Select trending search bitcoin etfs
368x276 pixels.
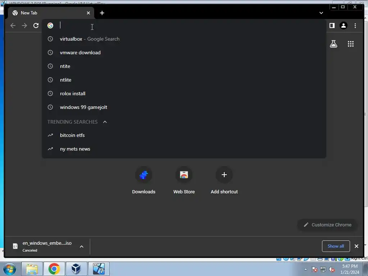pyautogui.click(x=184, y=135)
